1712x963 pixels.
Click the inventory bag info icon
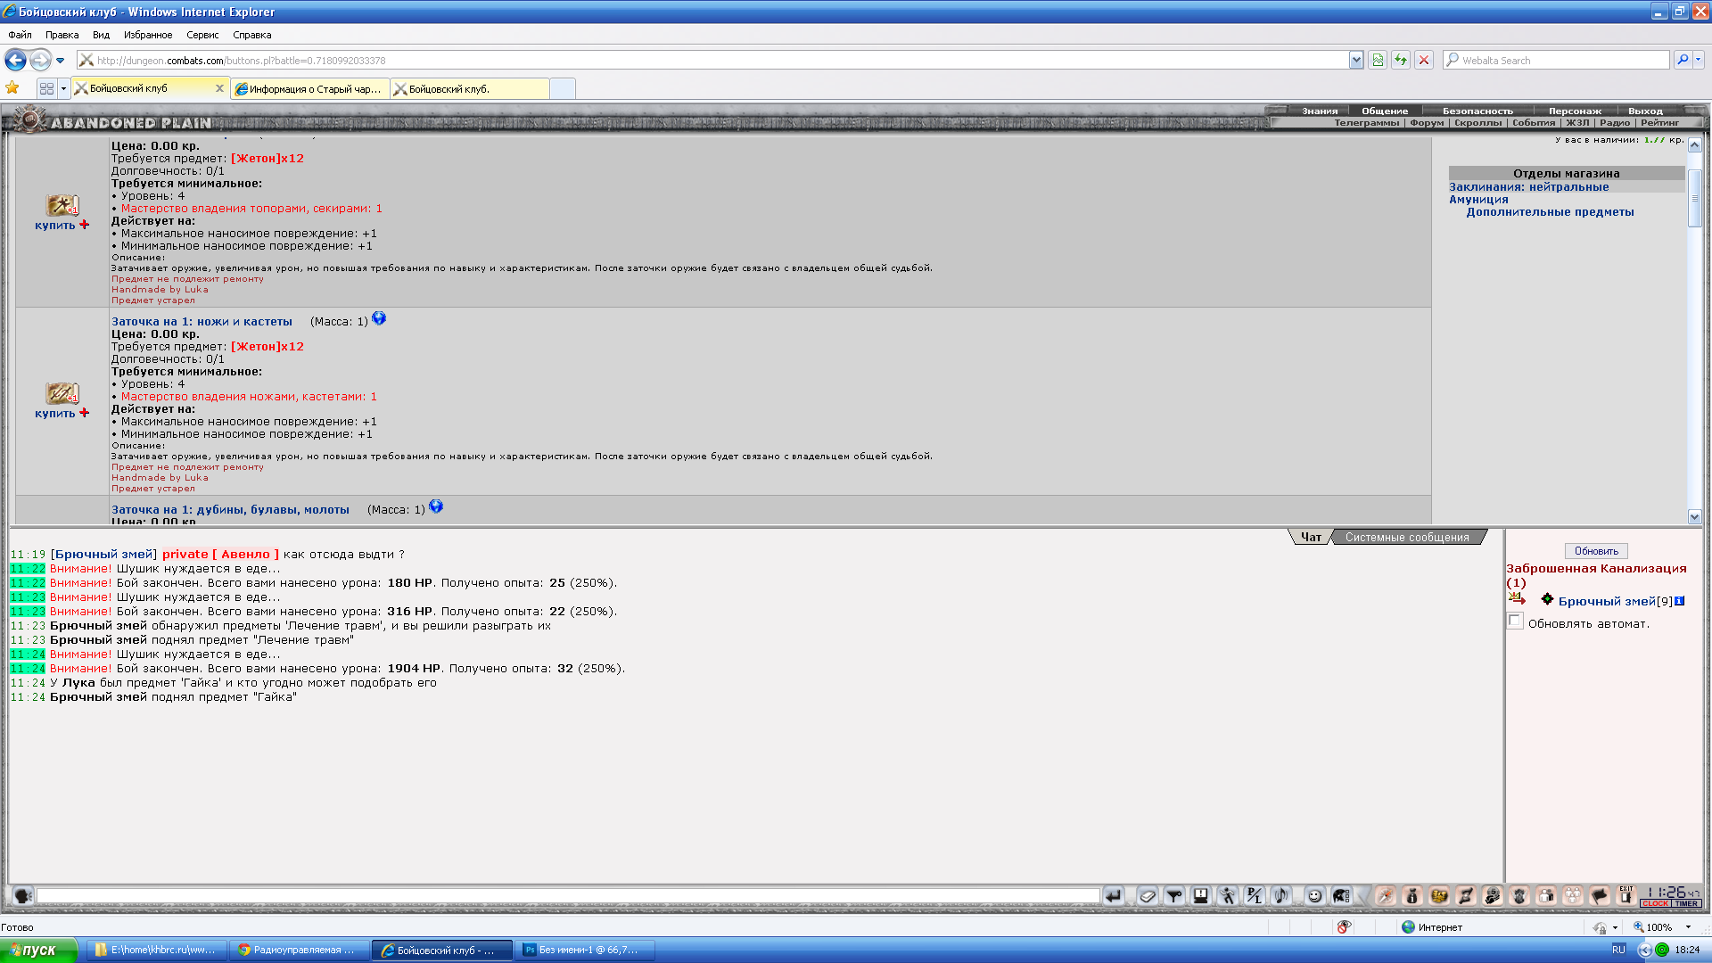(x=1412, y=896)
